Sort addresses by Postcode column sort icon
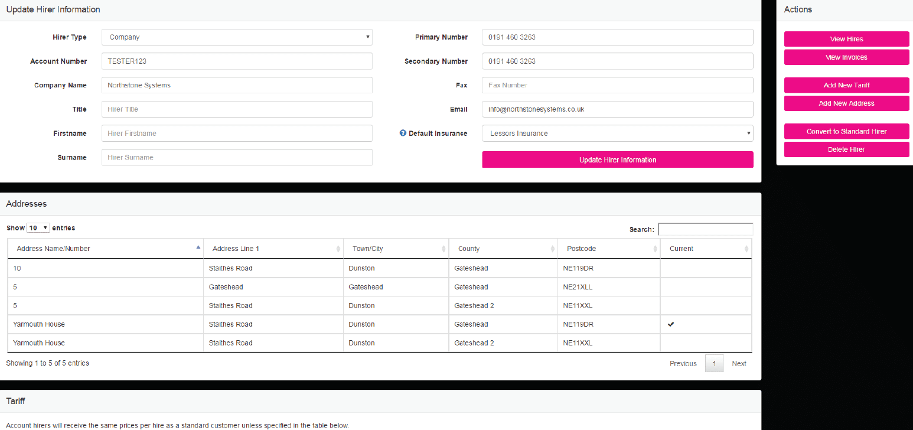Viewport: 913px width, 430px height. tap(655, 249)
